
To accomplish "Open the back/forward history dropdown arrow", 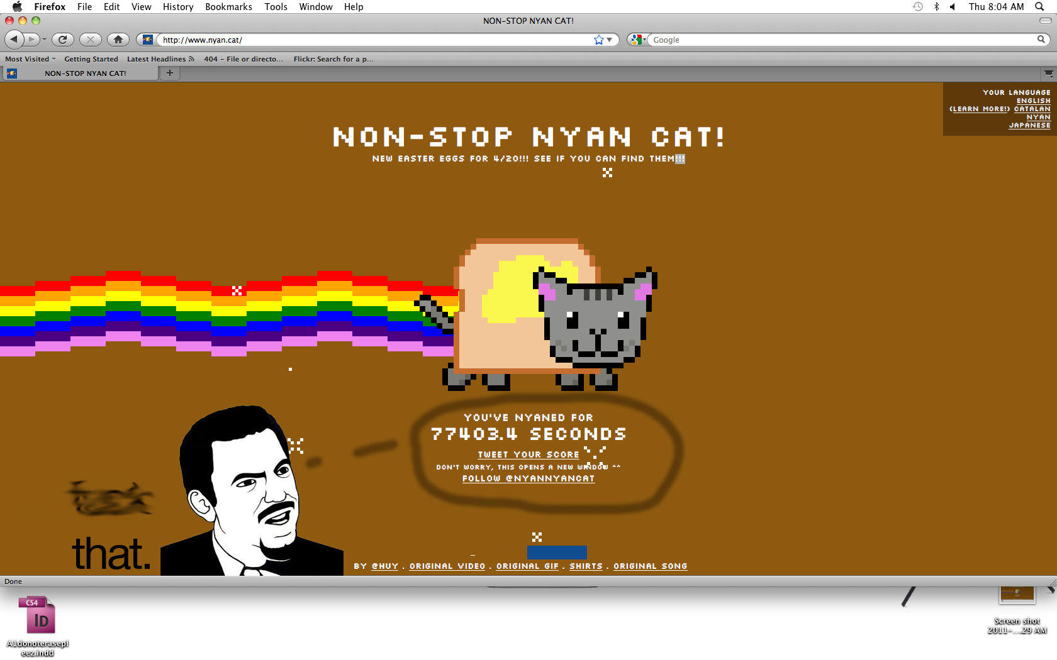I will [x=44, y=40].
